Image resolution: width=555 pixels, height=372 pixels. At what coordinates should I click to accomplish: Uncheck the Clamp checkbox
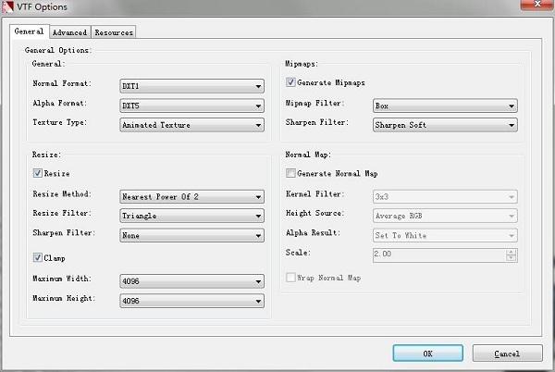pyautogui.click(x=37, y=257)
